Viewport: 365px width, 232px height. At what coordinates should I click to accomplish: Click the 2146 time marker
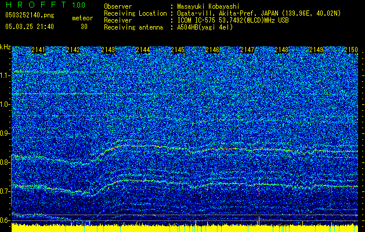click(x=212, y=50)
